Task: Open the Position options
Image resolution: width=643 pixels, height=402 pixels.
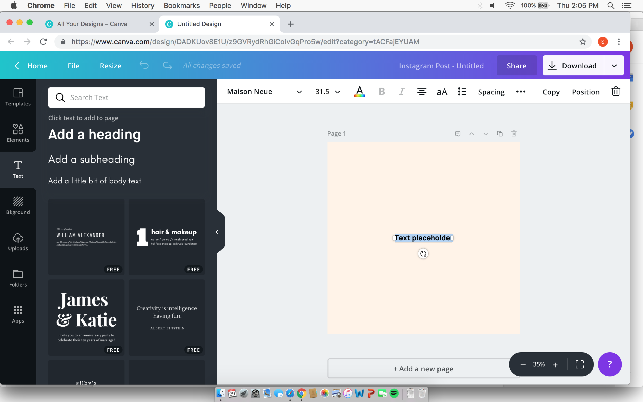Action: tap(586, 92)
